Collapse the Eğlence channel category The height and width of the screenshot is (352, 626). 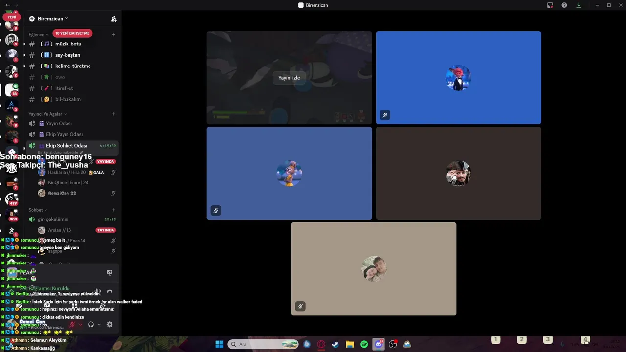pos(39,35)
